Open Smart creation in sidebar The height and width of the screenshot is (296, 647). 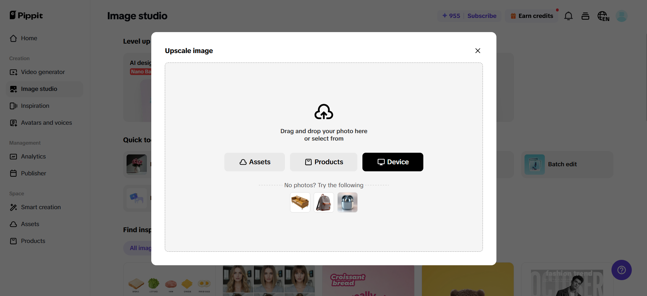point(41,207)
